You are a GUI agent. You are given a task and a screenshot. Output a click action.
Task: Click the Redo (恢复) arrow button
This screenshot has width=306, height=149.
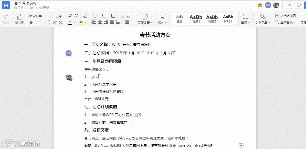(x=6, y=19)
